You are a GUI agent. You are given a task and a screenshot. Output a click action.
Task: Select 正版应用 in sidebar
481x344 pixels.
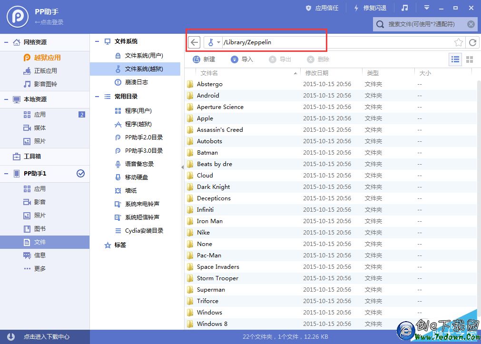45,70
